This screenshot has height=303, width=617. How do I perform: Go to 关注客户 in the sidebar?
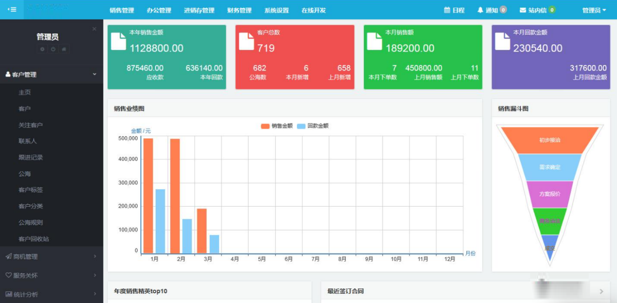tap(31, 125)
